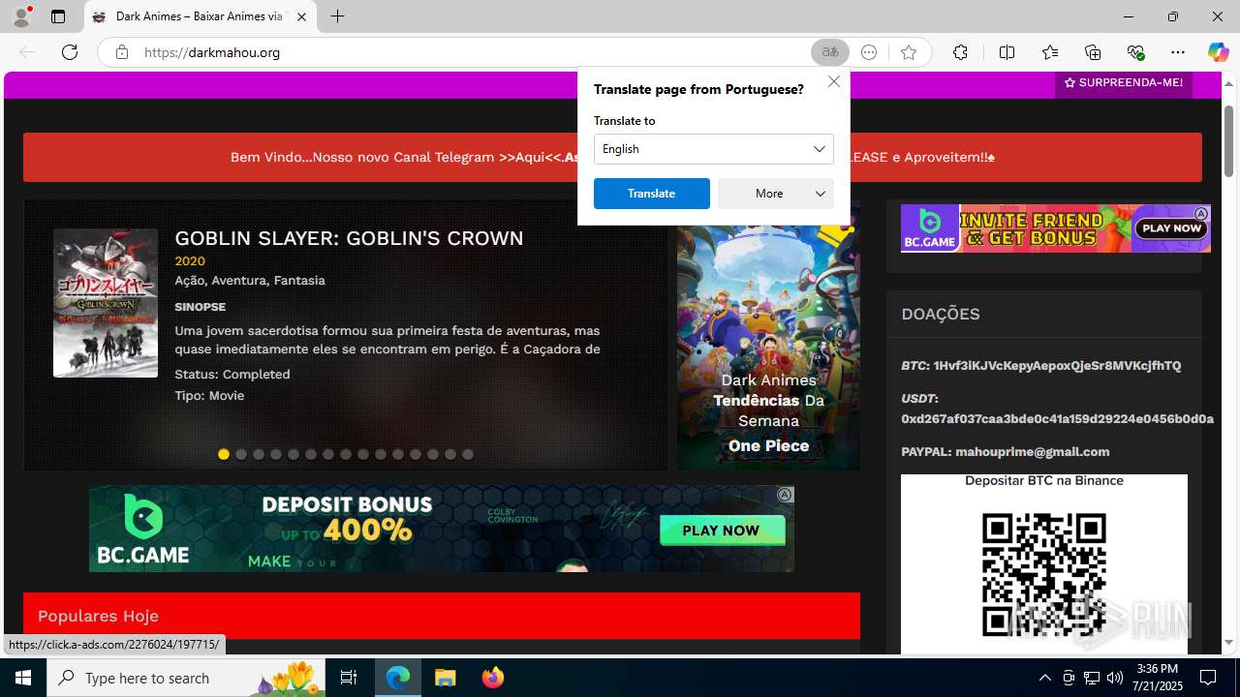1240x697 pixels.
Task: Close the Dark Animes tab
Action: coord(301,16)
